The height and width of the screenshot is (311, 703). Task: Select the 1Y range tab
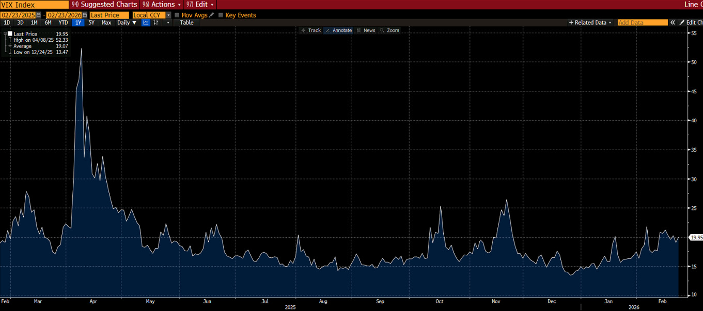point(78,23)
